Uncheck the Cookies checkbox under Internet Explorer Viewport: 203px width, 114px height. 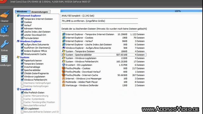[x=22, y=22]
